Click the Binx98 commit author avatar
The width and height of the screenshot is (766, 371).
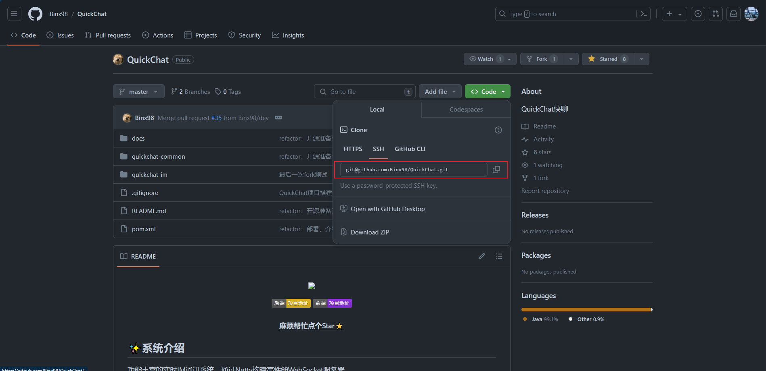(127, 118)
